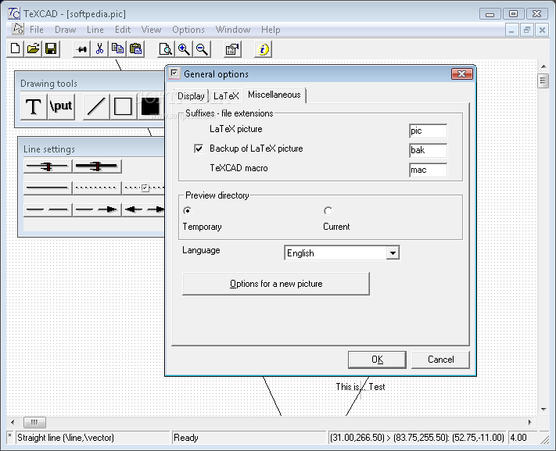Select the Miscellaneous tab
The width and height of the screenshot is (556, 451).
click(x=274, y=95)
